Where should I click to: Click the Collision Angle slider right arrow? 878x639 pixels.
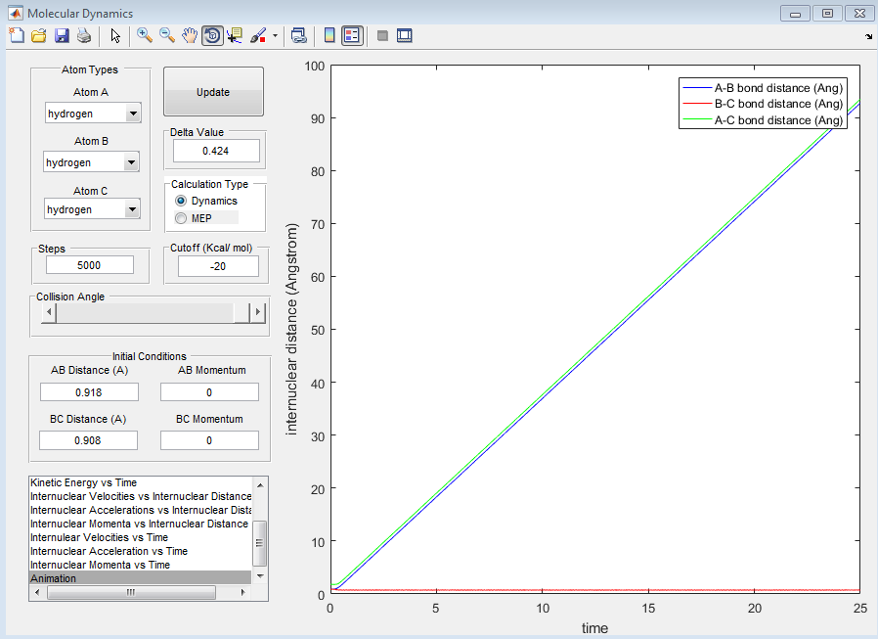click(258, 313)
